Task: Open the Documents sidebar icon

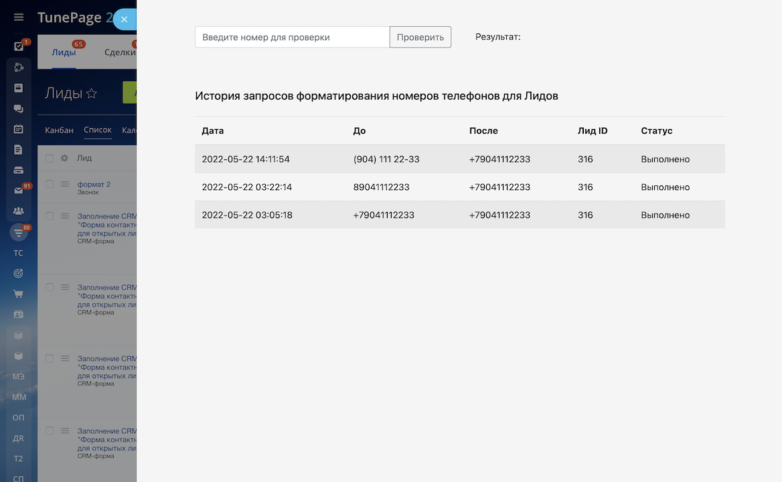Action: [19, 150]
